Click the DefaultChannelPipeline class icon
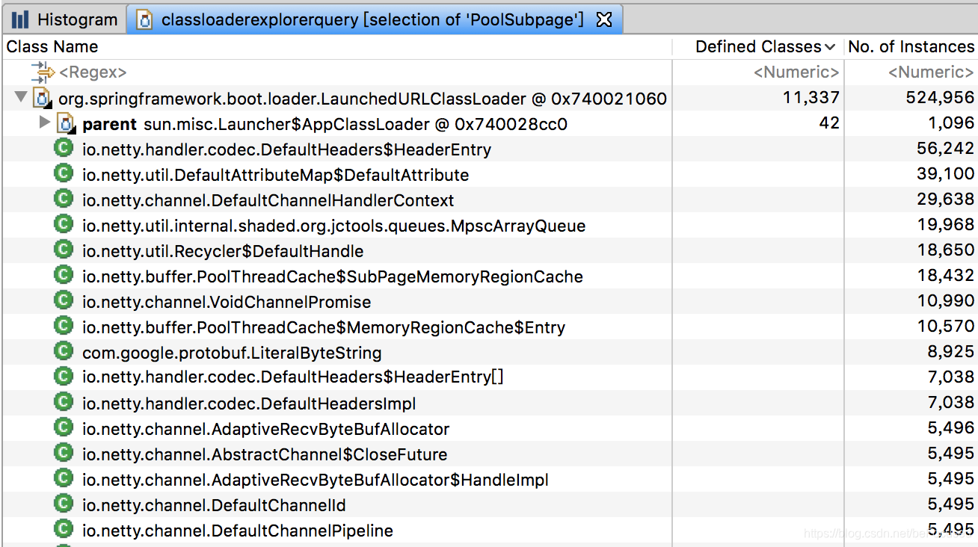The height and width of the screenshot is (547, 978). [x=64, y=529]
